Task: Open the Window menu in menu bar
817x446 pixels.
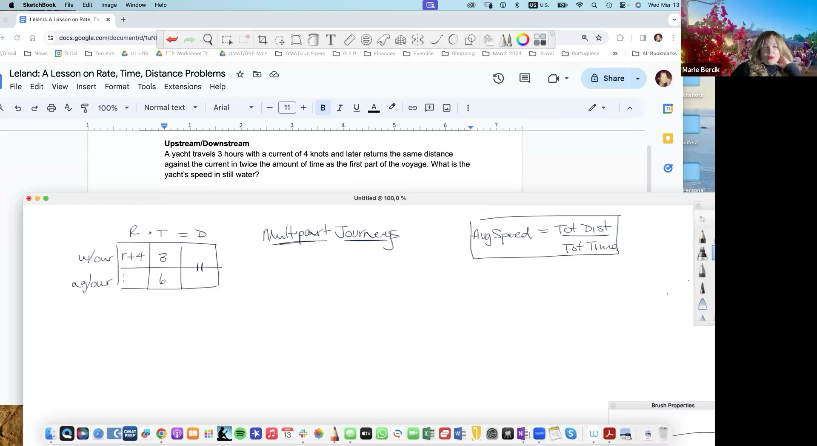Action: tap(136, 5)
